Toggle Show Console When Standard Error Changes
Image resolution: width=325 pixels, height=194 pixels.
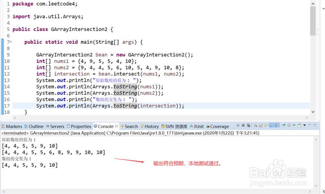point(277,126)
